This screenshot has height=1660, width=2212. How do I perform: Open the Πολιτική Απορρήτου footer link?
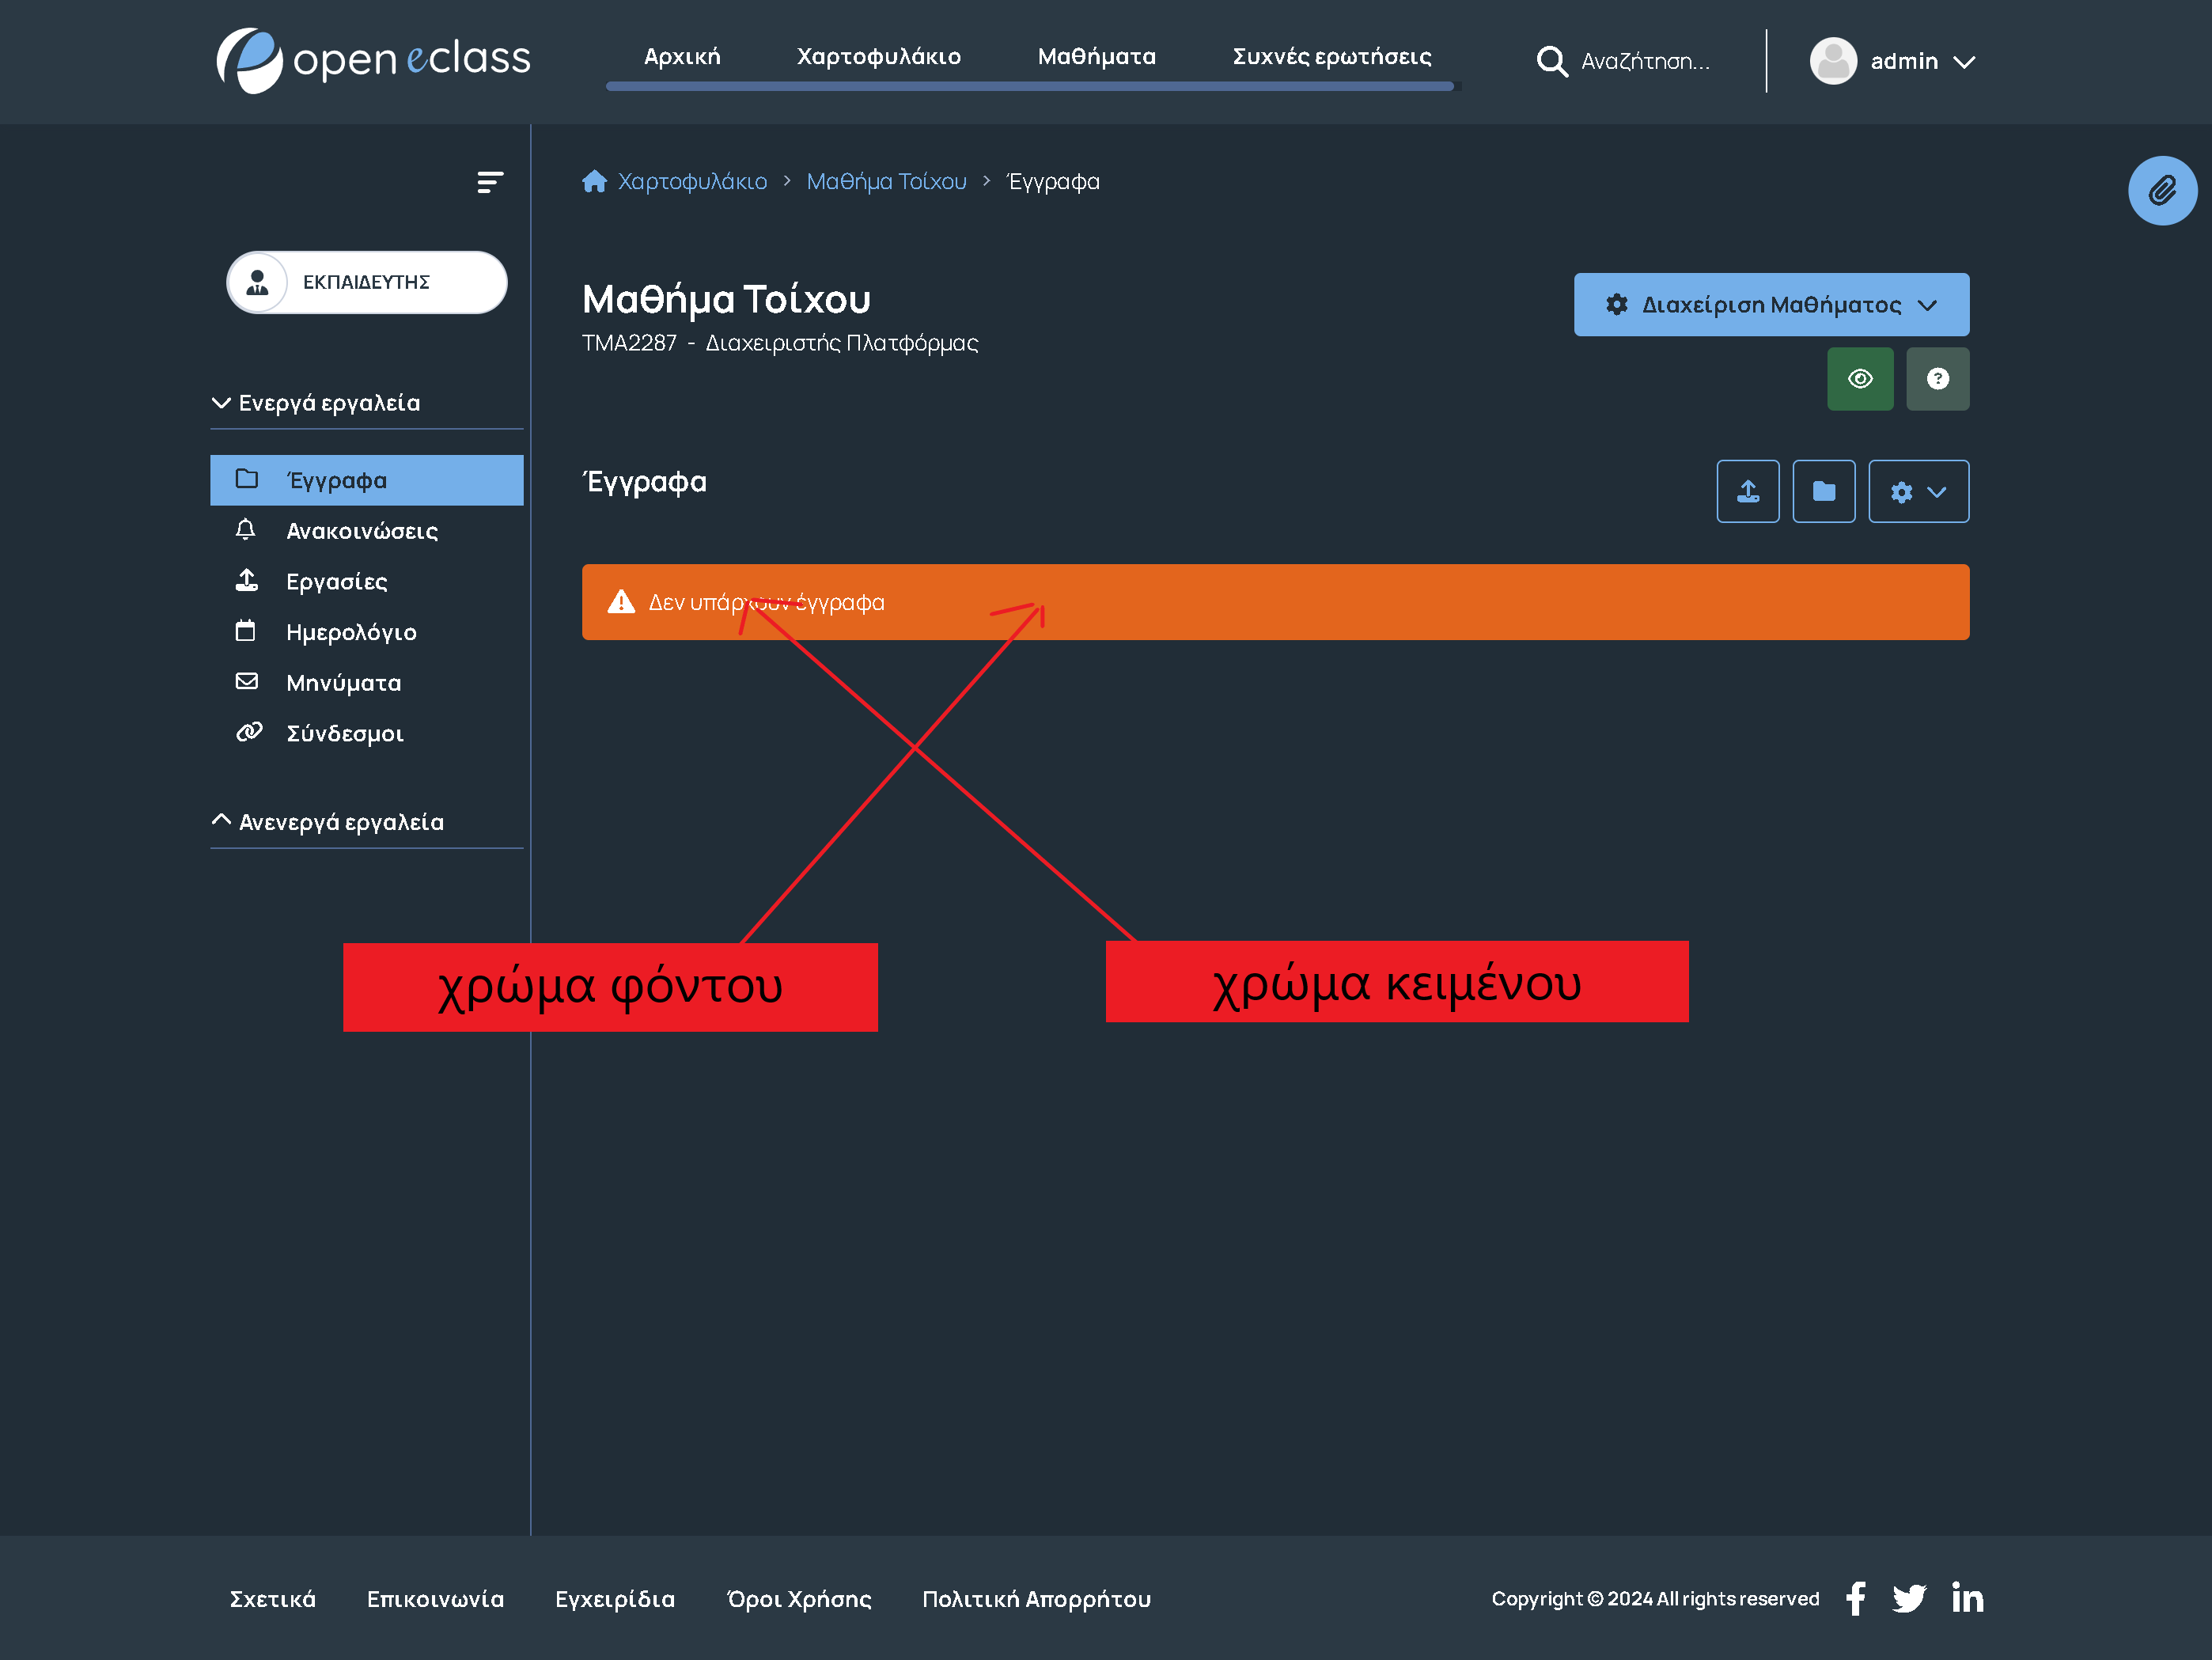[1035, 1598]
